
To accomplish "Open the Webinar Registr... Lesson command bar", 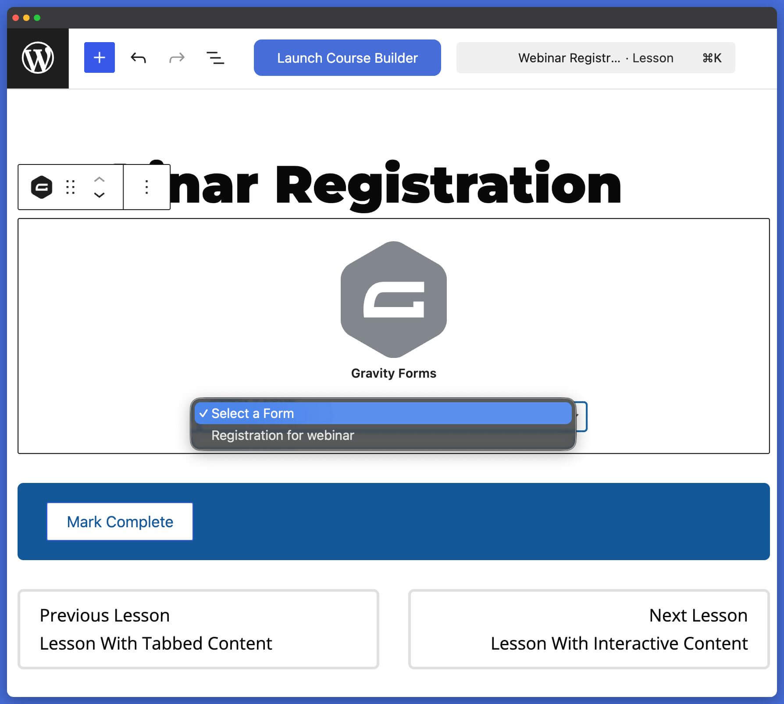I will [x=595, y=57].
